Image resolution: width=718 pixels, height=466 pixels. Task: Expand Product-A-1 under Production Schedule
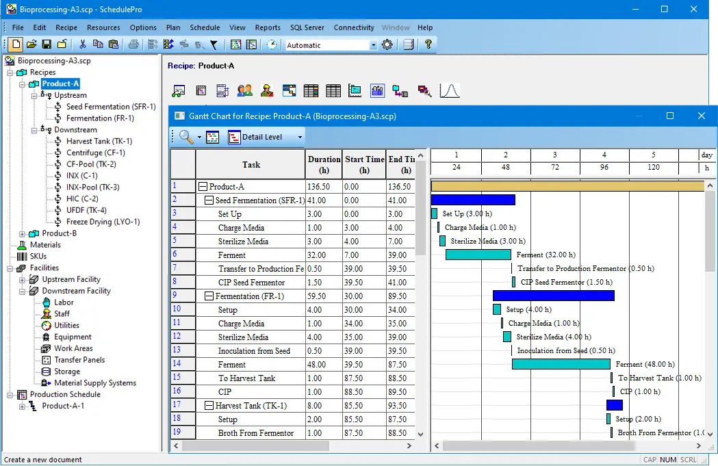pos(22,406)
